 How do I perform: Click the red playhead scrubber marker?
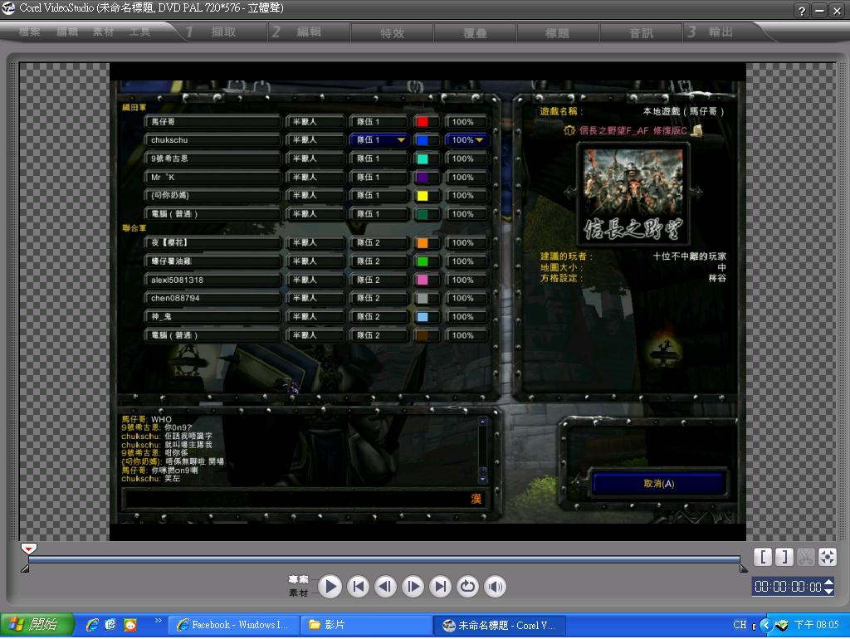tap(29, 549)
